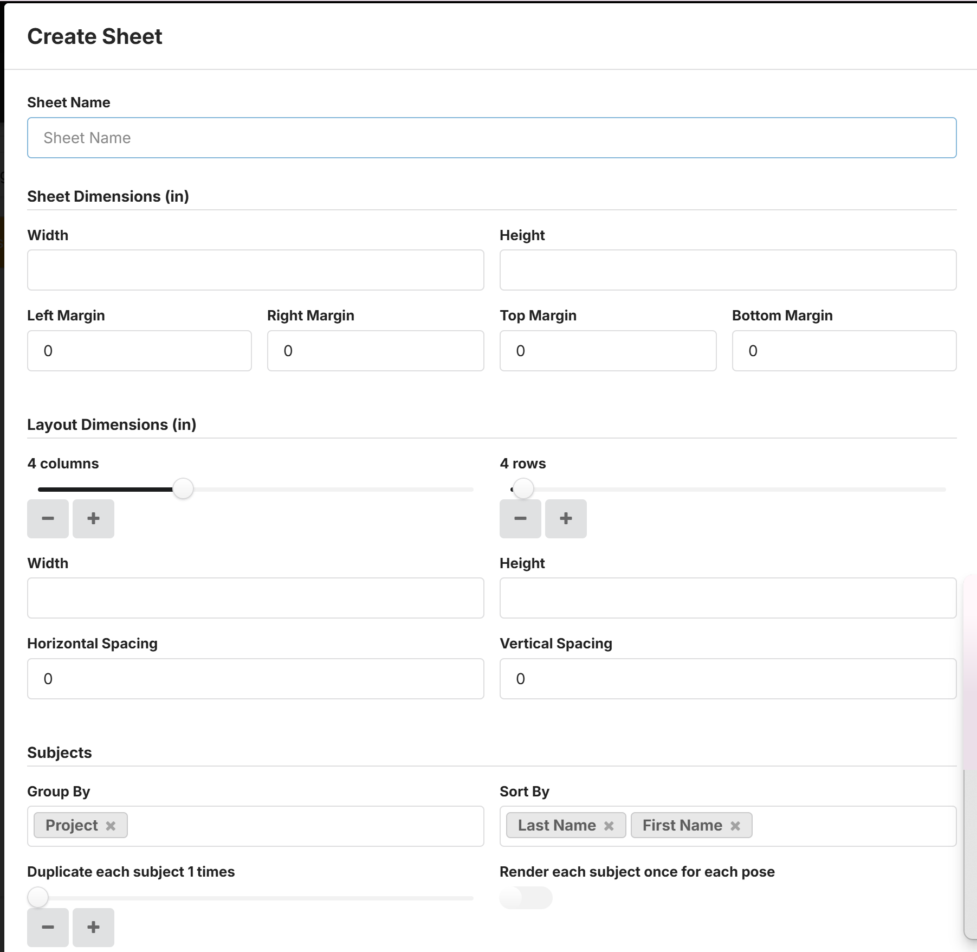Increase duplicate count with plus button
This screenshot has width=977, height=952.
pos(93,928)
